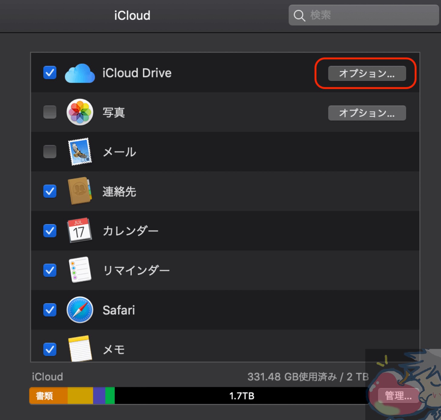441x420 pixels.
Task: Enable the メール checkbox
Action: 50,152
